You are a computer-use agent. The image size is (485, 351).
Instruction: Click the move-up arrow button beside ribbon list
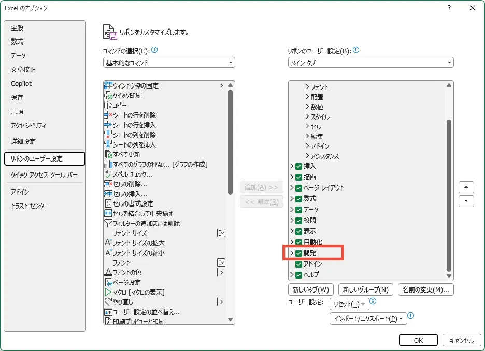pyautogui.click(x=466, y=187)
